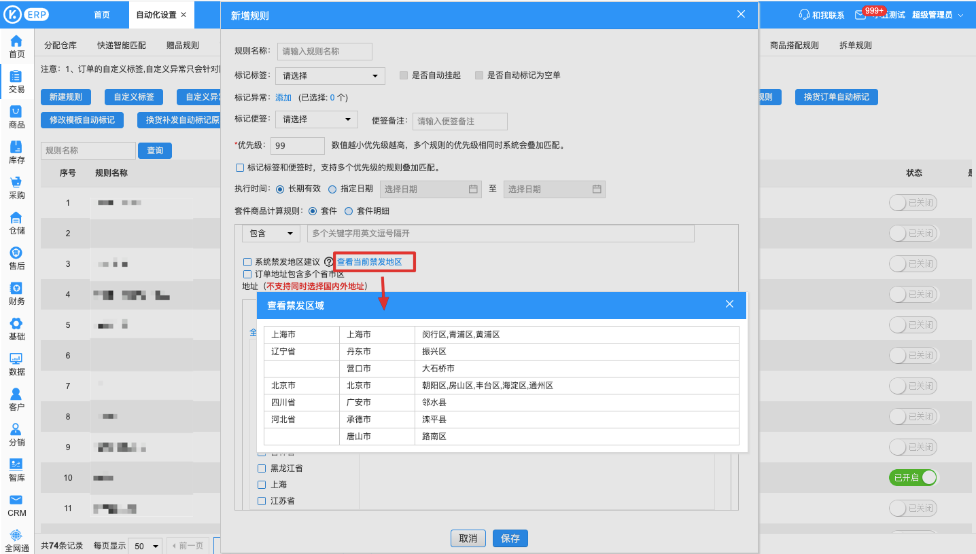Select the 套件 radio button
This screenshot has height=554, width=976.
313,211
